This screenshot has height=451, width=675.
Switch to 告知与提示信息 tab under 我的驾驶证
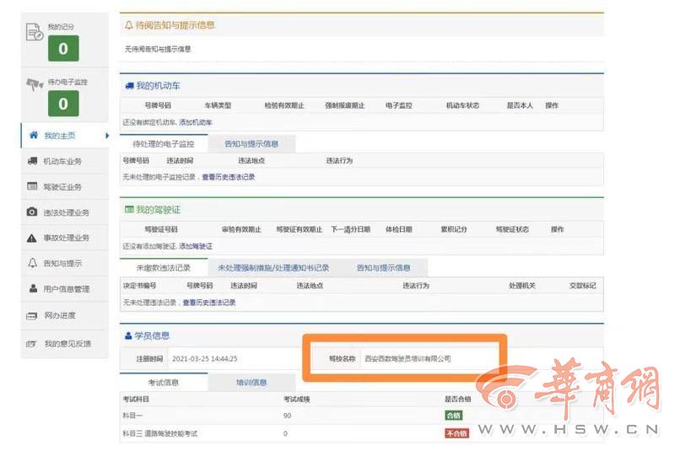[x=384, y=268]
